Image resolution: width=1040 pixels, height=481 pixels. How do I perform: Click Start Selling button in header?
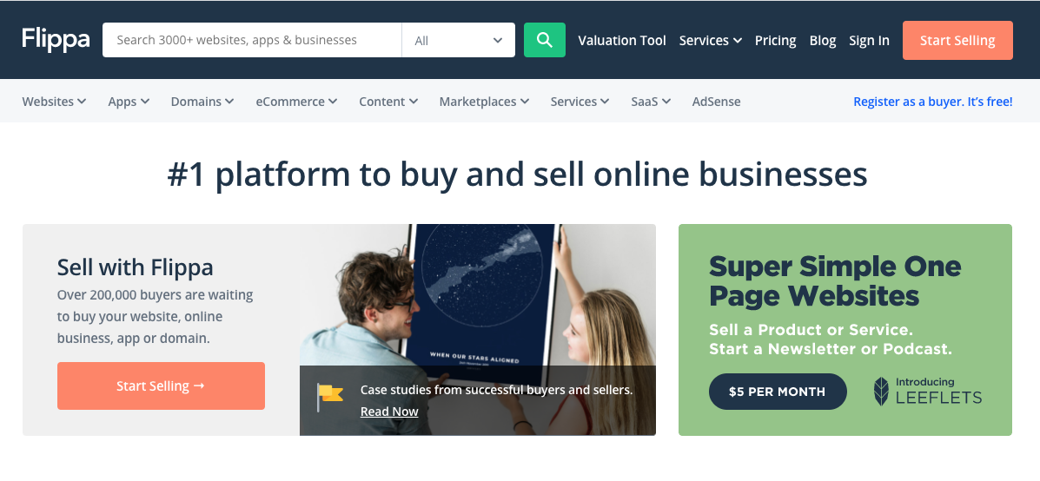point(957,41)
